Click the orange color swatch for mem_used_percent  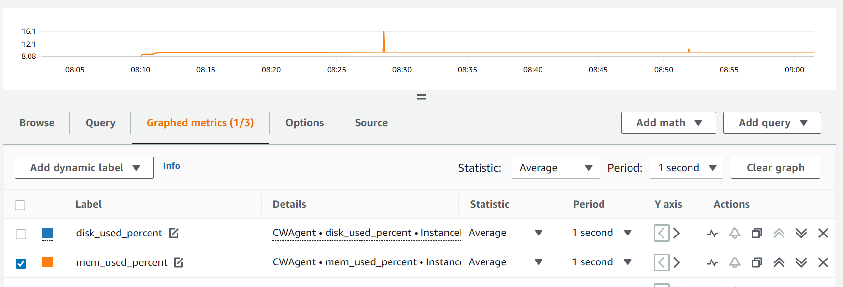pos(47,262)
